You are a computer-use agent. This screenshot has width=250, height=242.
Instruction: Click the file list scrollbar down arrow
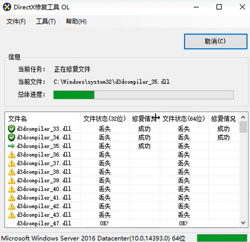(243, 223)
